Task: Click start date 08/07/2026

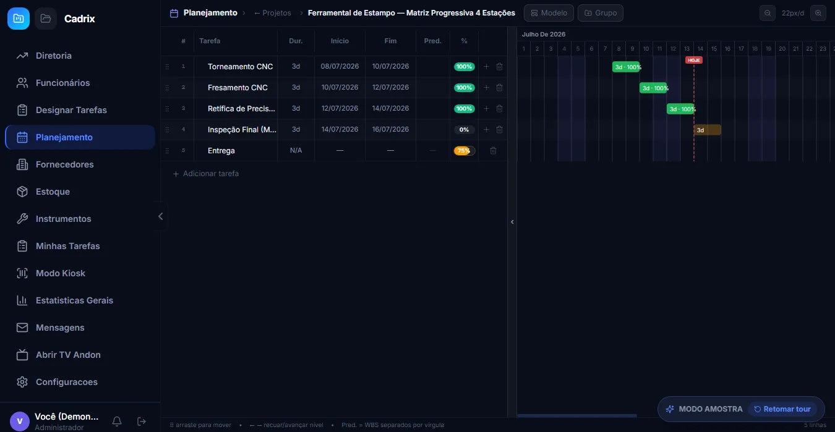Action: tap(340, 67)
